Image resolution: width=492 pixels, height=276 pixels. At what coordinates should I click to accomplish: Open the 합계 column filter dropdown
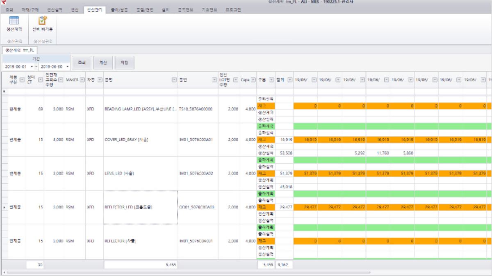(x=289, y=80)
